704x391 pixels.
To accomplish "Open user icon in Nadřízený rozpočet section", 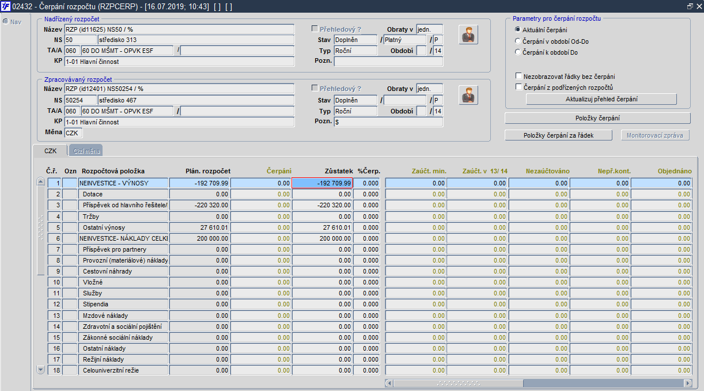I will [x=469, y=35].
